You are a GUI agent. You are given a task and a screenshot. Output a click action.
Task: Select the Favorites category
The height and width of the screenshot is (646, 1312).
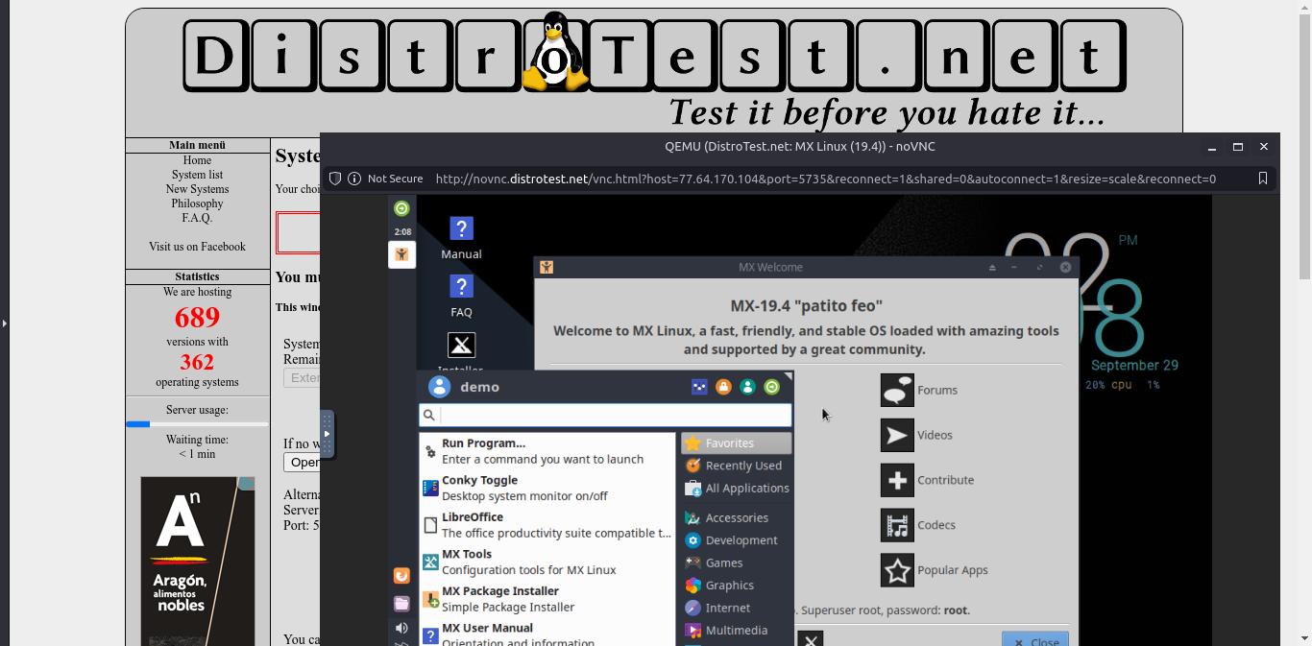[737, 443]
